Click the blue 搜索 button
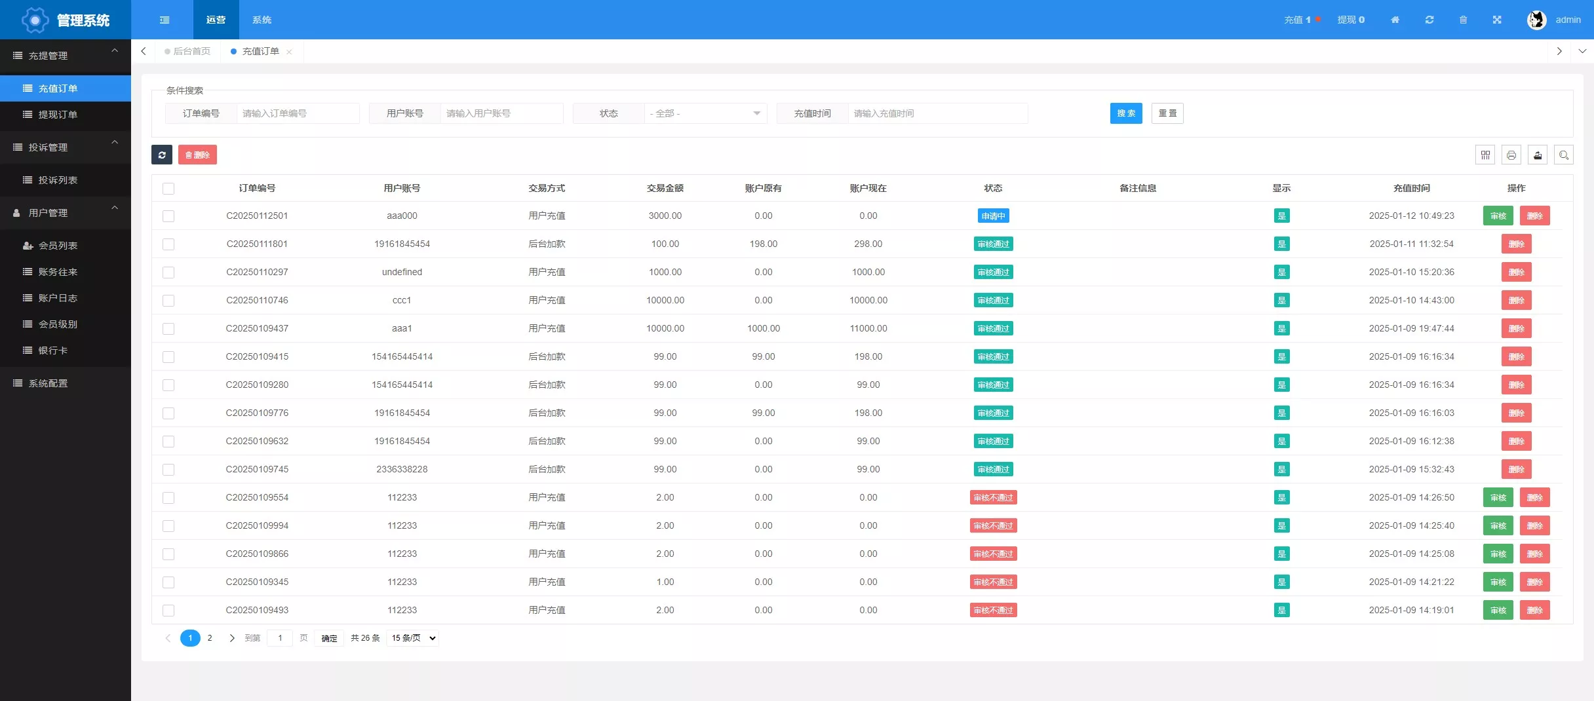Viewport: 1594px width, 701px height. [1125, 113]
